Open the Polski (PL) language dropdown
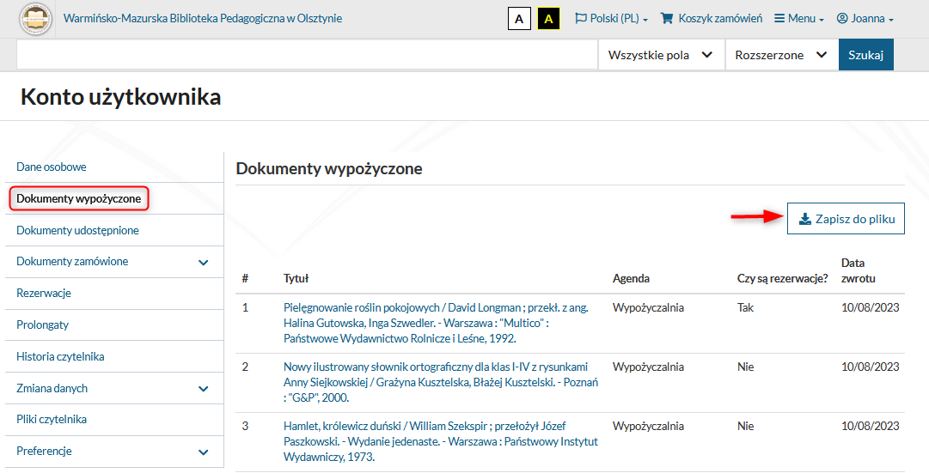929x473 pixels. coord(611,19)
